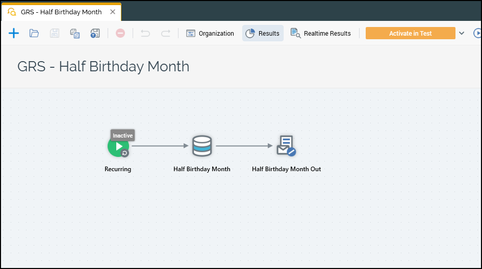Undo the last action

tap(145, 34)
